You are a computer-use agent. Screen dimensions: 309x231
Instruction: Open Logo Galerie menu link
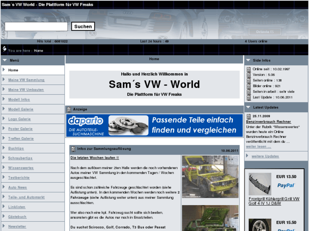click(19, 119)
